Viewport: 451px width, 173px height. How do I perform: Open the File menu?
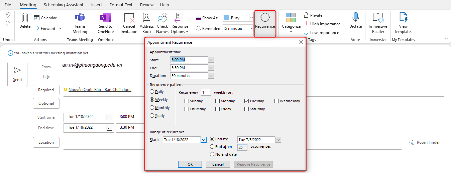[8, 5]
